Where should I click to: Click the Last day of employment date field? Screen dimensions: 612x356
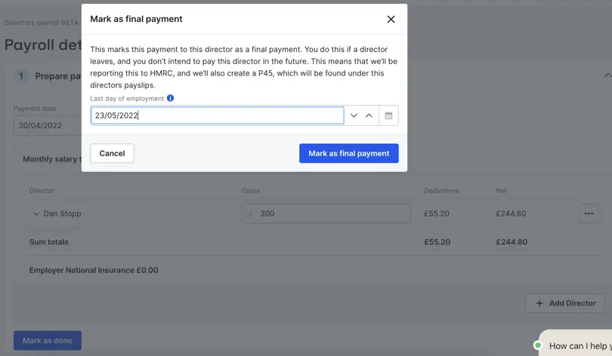point(218,115)
